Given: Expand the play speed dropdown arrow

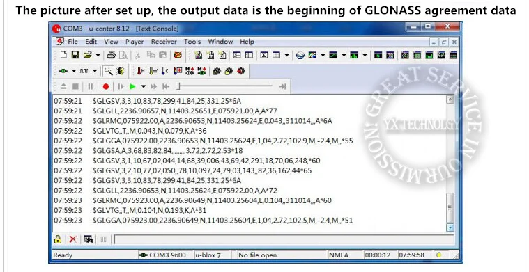Looking at the screenshot, I should tap(144, 86).
